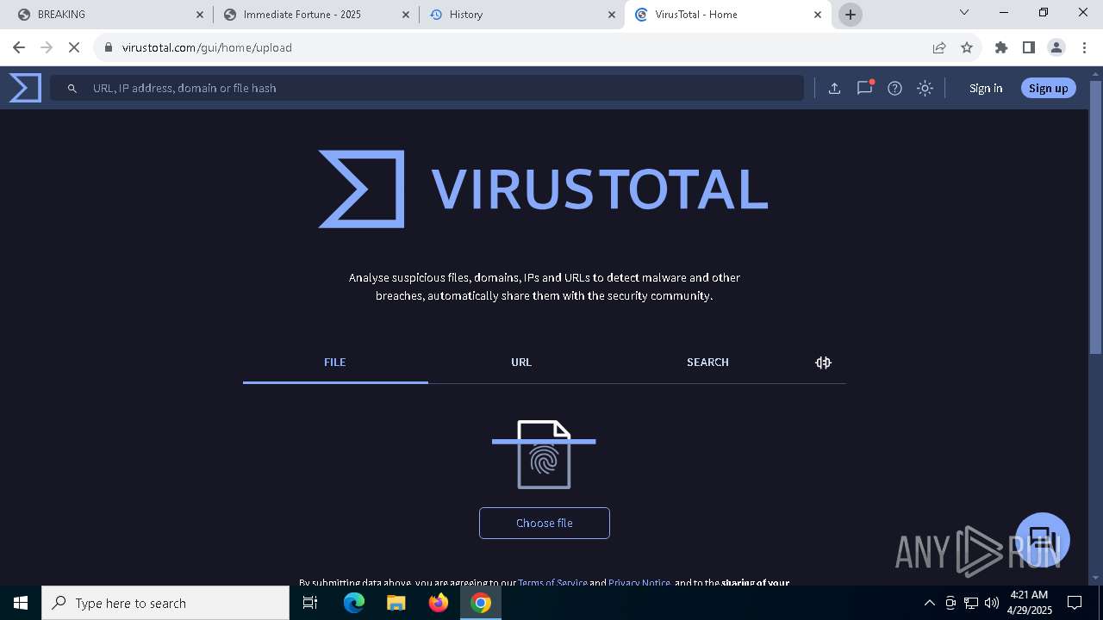Open the chat bubble widget
The image size is (1103, 620).
click(x=1043, y=540)
